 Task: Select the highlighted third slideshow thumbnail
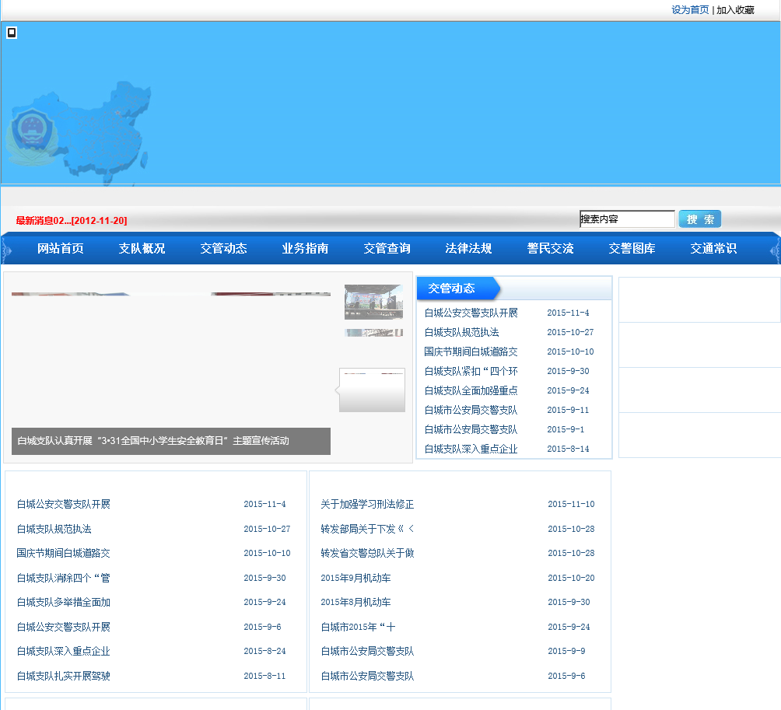tap(372, 390)
